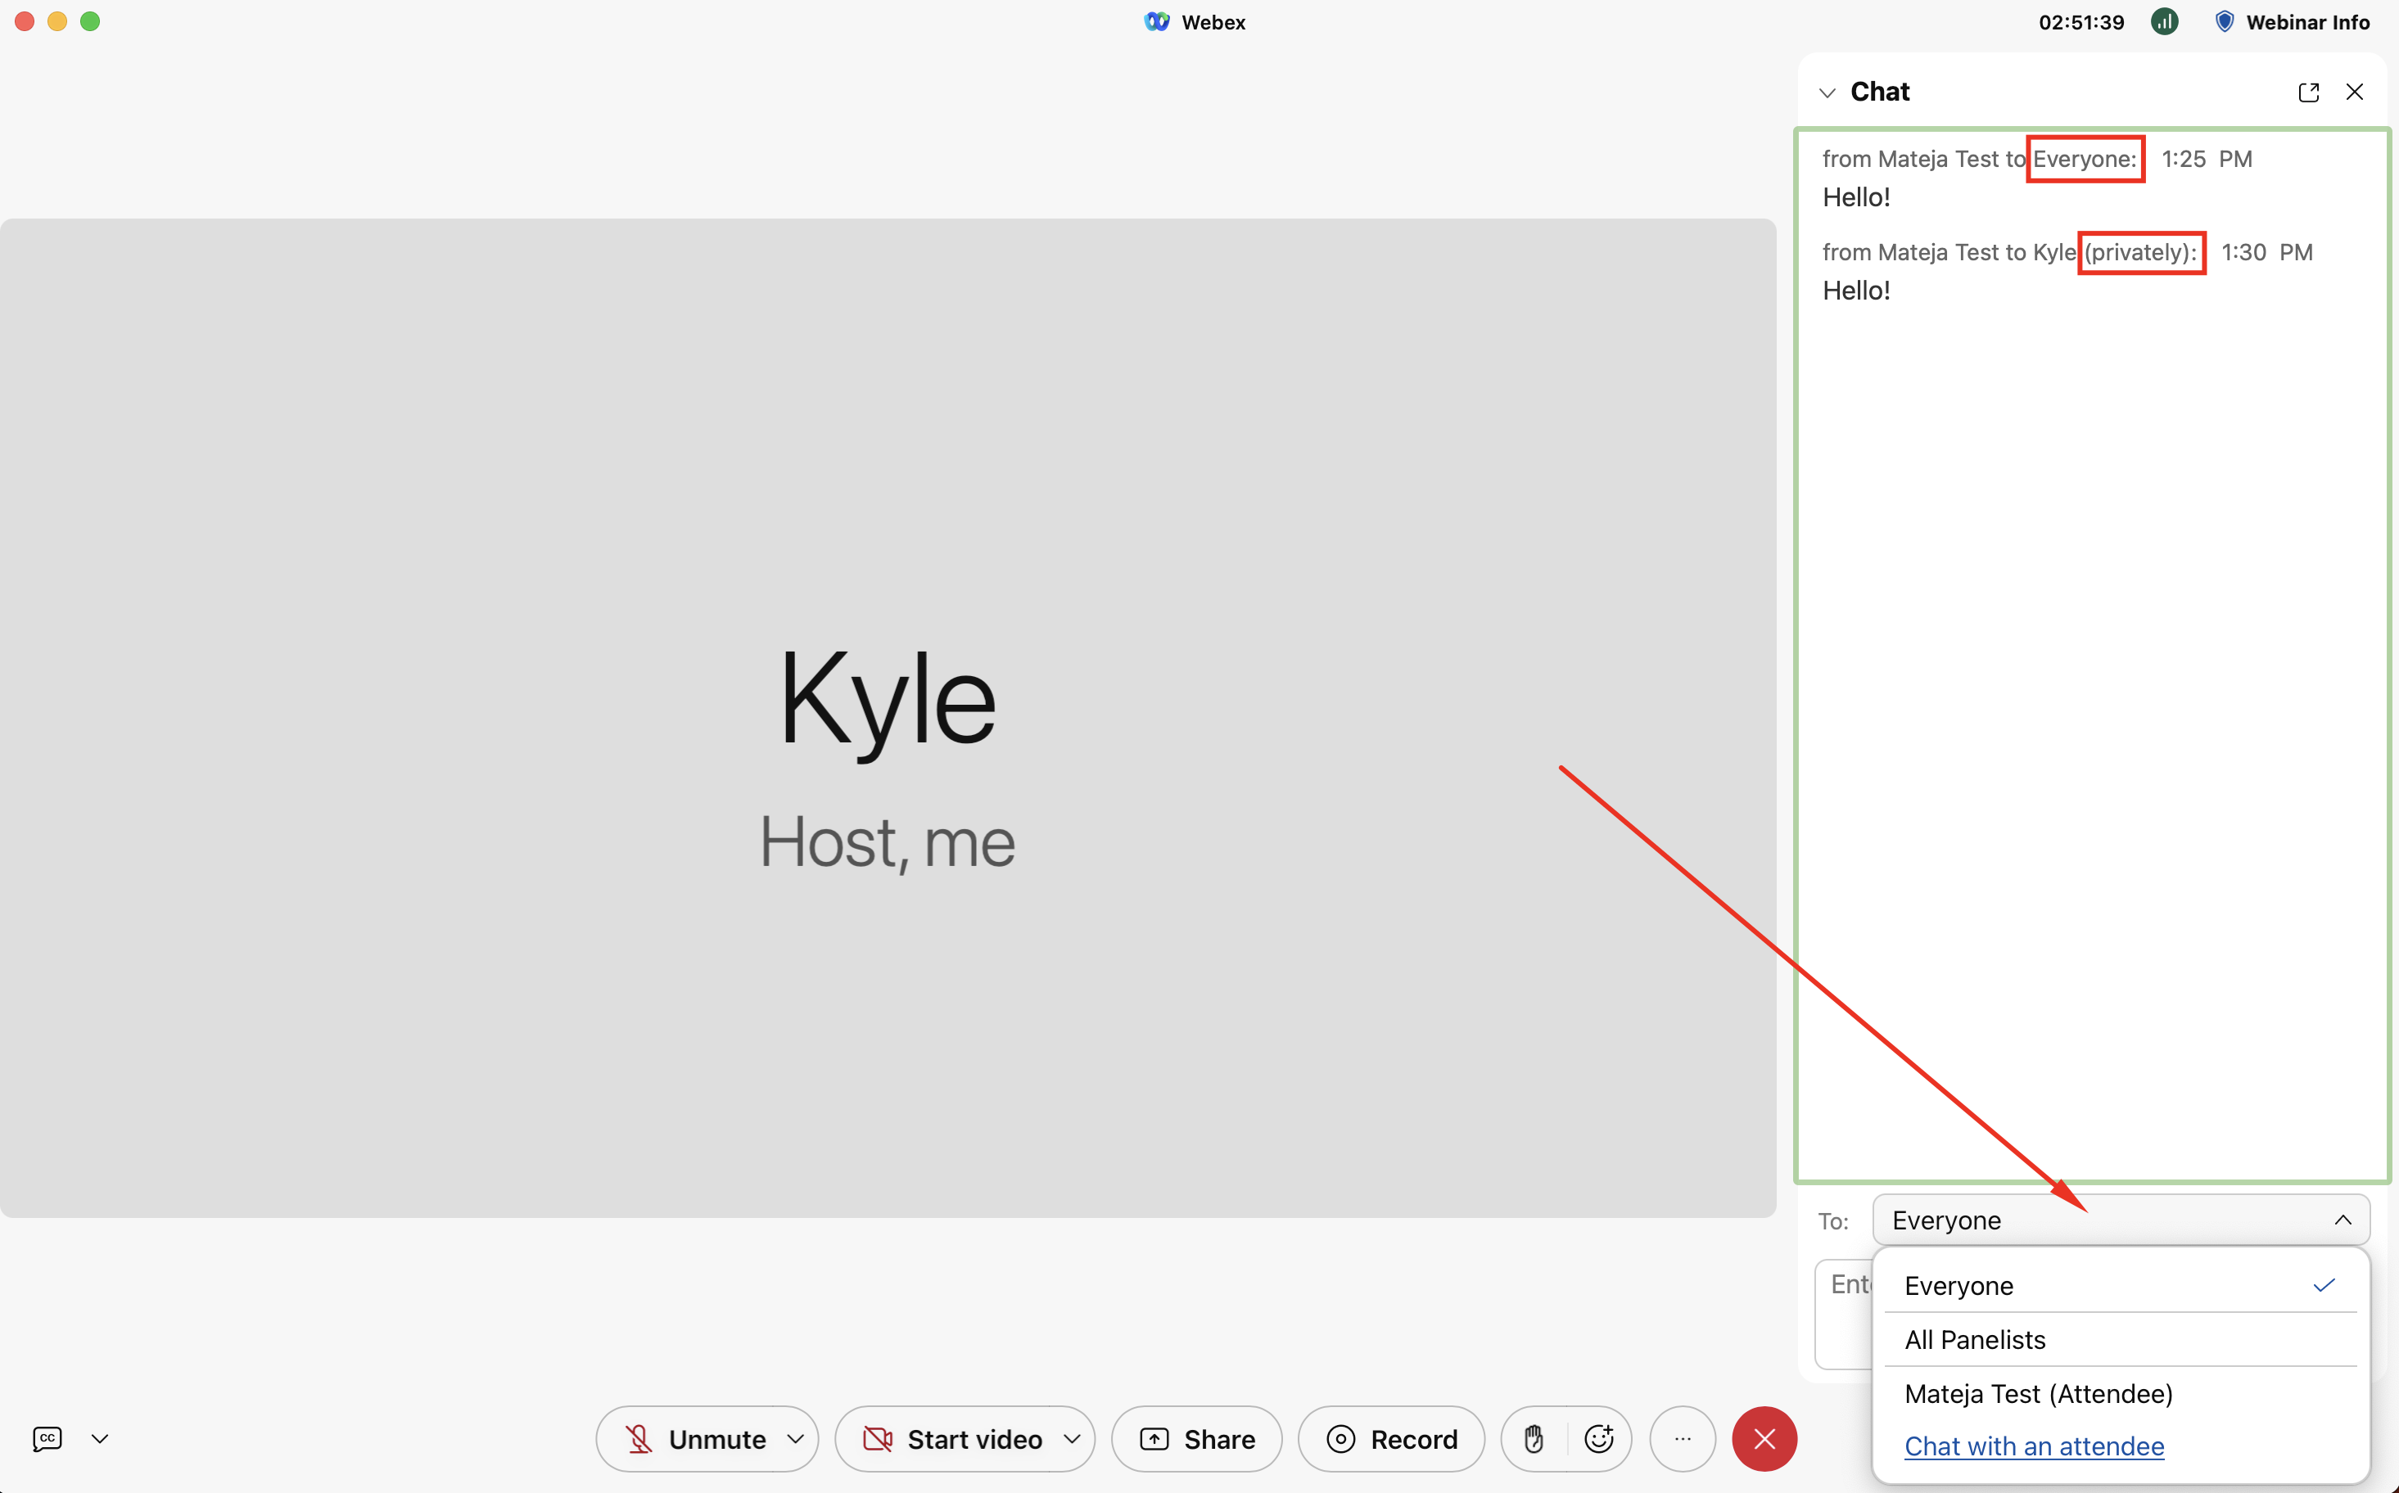
Task: Open the connection statistics indicator icon
Action: point(2164,22)
